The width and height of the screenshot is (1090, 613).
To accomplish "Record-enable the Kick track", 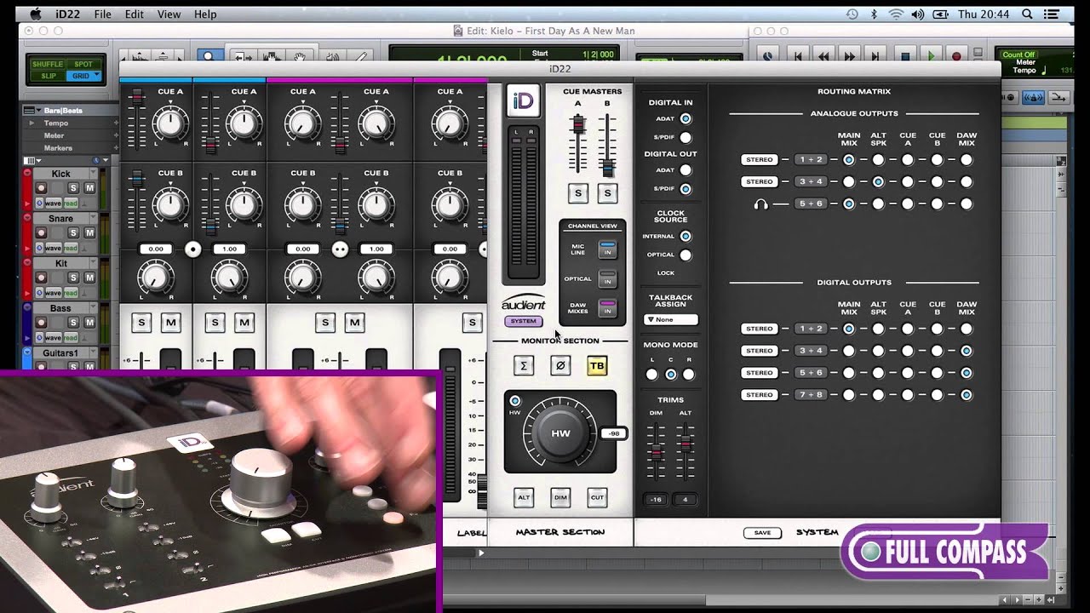I will 41,188.
